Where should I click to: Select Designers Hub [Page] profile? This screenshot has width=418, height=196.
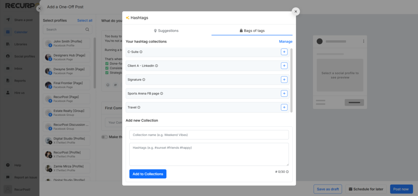coord(67,57)
